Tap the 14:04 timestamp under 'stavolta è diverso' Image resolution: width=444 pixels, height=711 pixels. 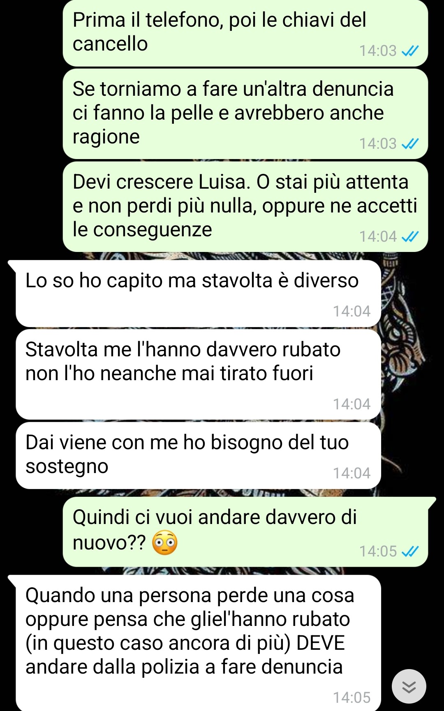pyautogui.click(x=351, y=312)
